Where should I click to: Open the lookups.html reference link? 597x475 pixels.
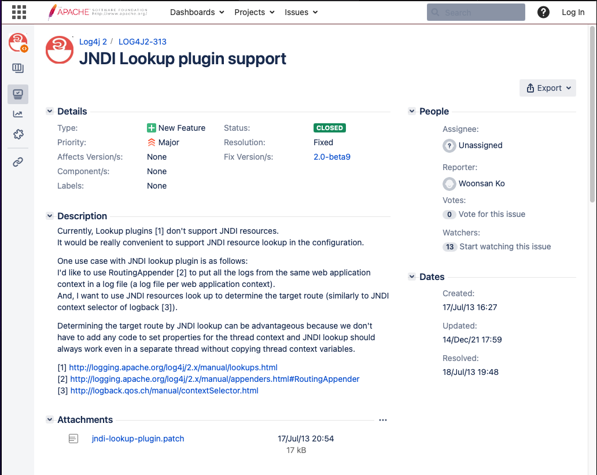coord(173,367)
